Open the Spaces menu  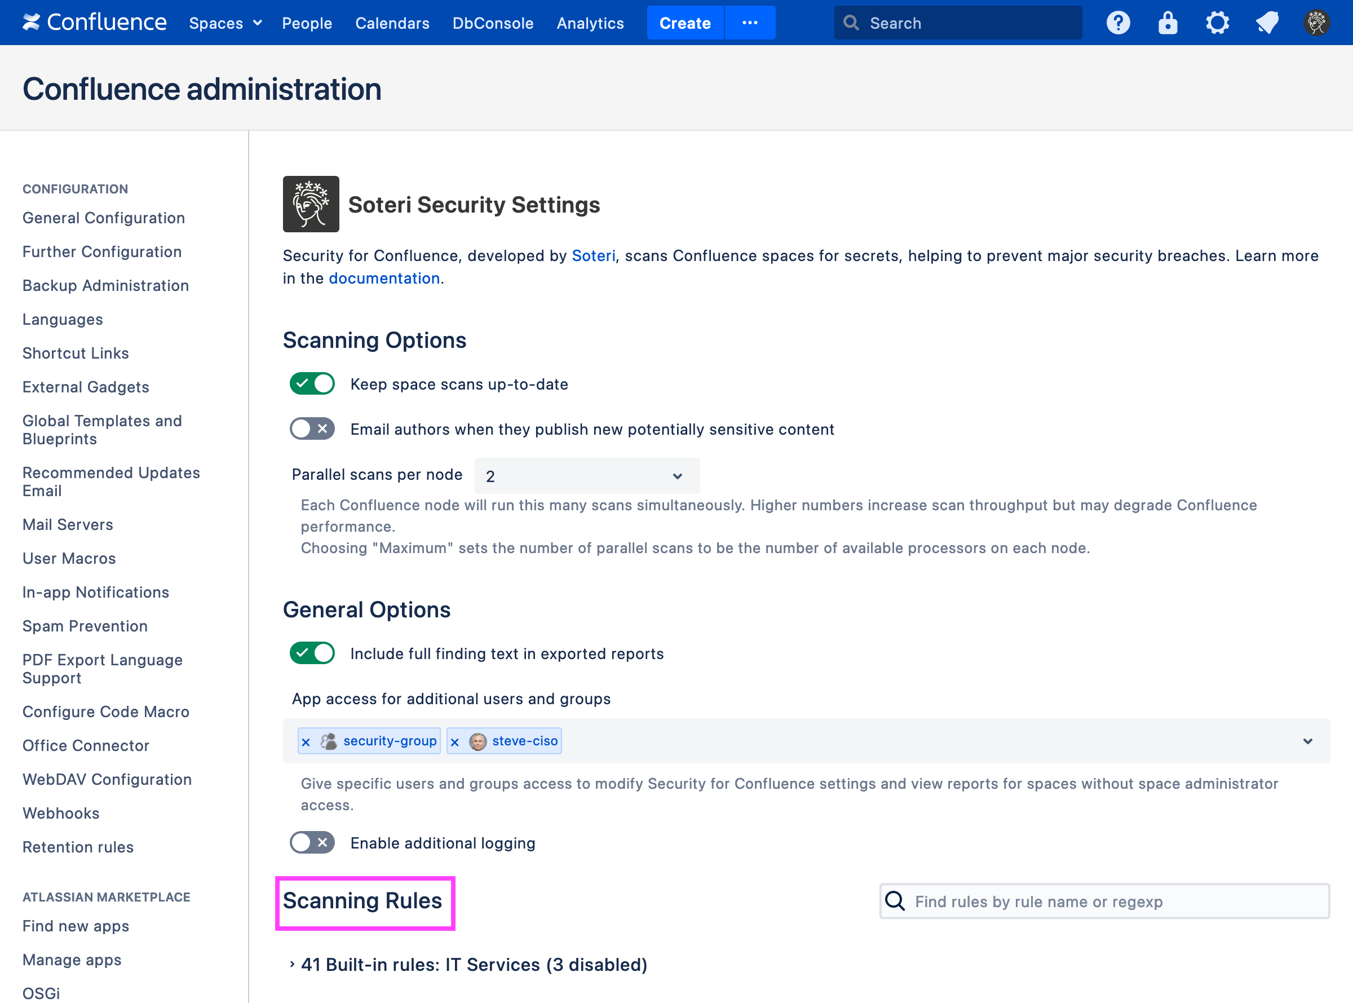[x=224, y=23]
